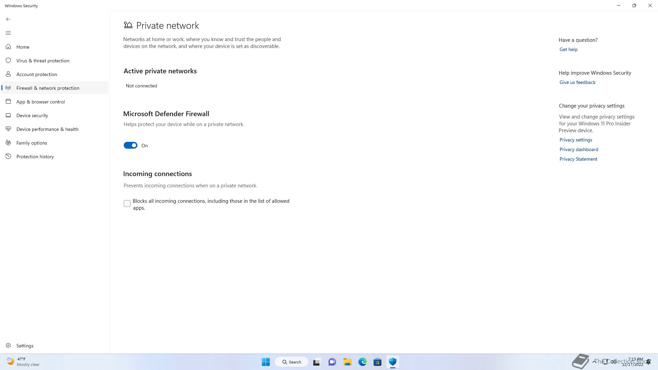The width and height of the screenshot is (658, 370).
Task: Open the Privacy settings link
Action: click(576, 140)
